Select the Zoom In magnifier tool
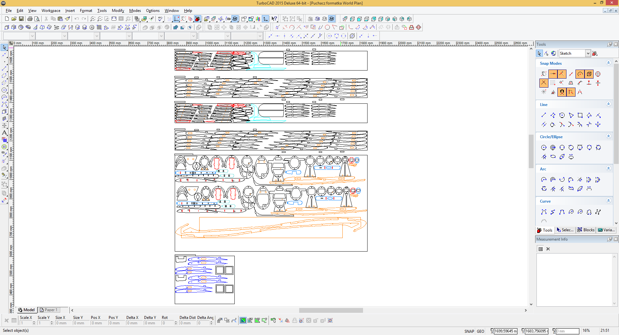This screenshot has width=619, height=335. coord(93,19)
